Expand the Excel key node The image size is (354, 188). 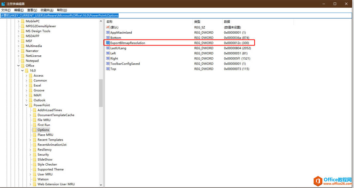[x=26, y=86]
